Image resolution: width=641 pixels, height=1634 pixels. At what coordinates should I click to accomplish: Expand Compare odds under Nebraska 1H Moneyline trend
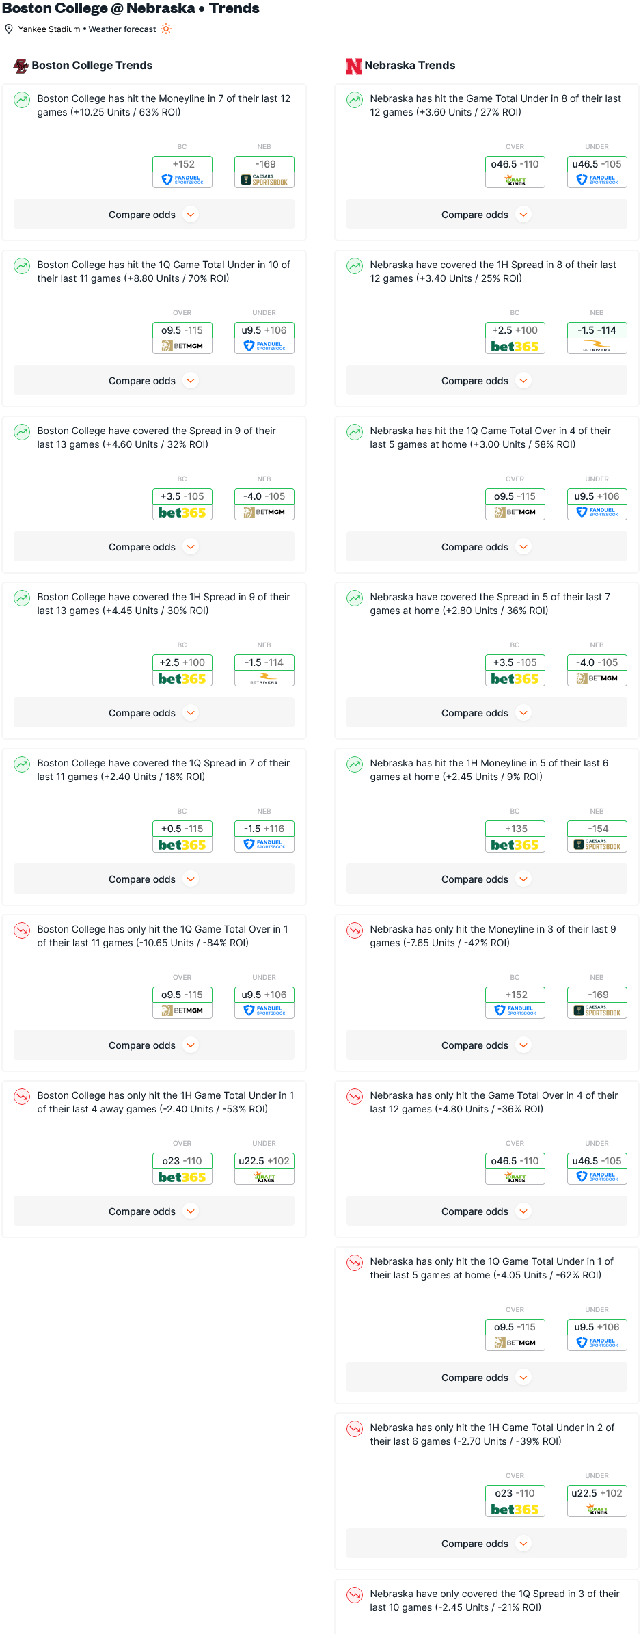point(487,879)
